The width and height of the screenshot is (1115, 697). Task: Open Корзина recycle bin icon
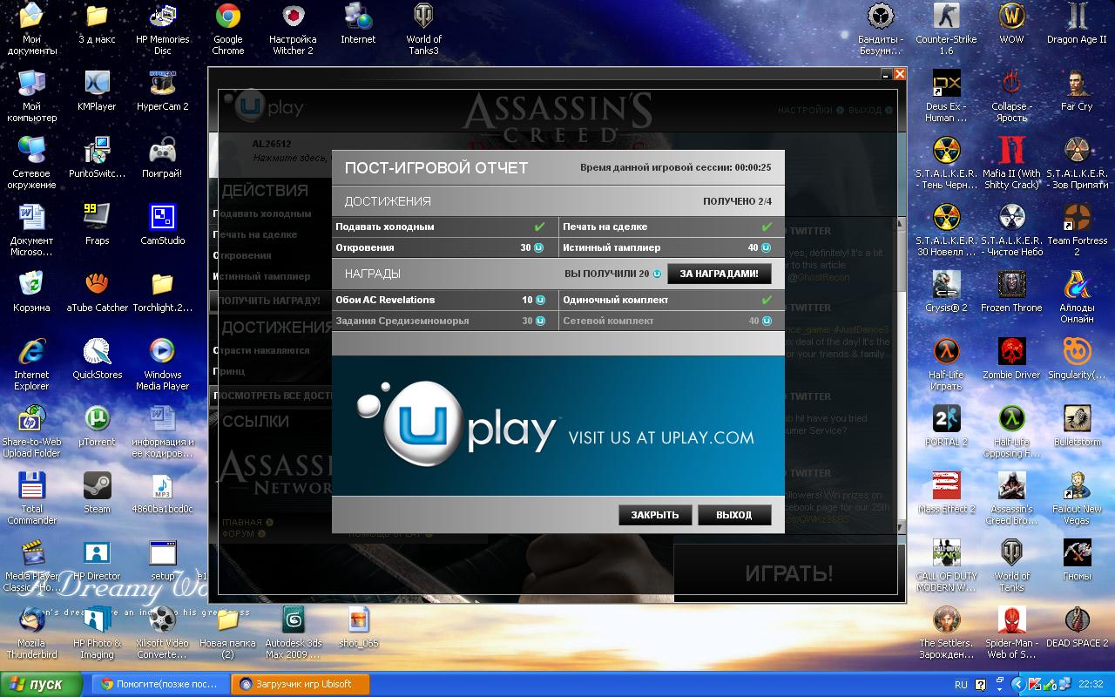point(32,292)
